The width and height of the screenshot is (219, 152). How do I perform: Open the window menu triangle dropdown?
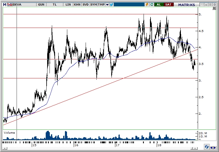point(202,5)
